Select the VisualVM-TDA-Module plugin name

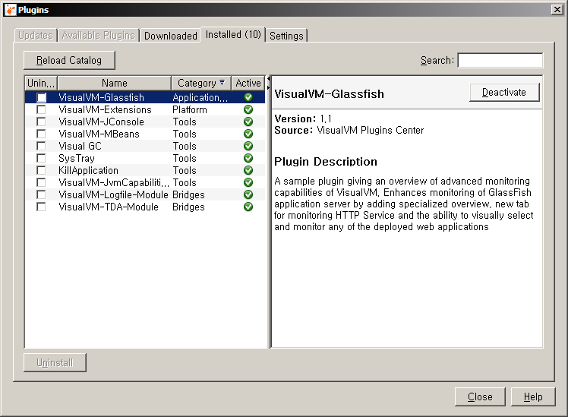pos(109,207)
